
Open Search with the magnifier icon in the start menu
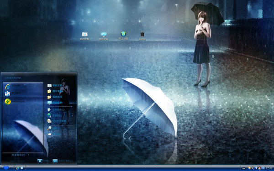pyautogui.click(x=53, y=128)
